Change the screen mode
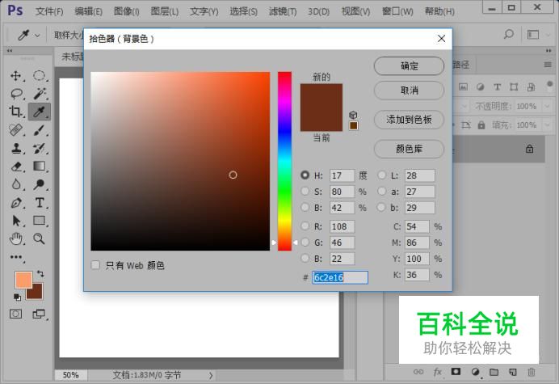Image resolution: width=559 pixels, height=384 pixels. [39, 314]
